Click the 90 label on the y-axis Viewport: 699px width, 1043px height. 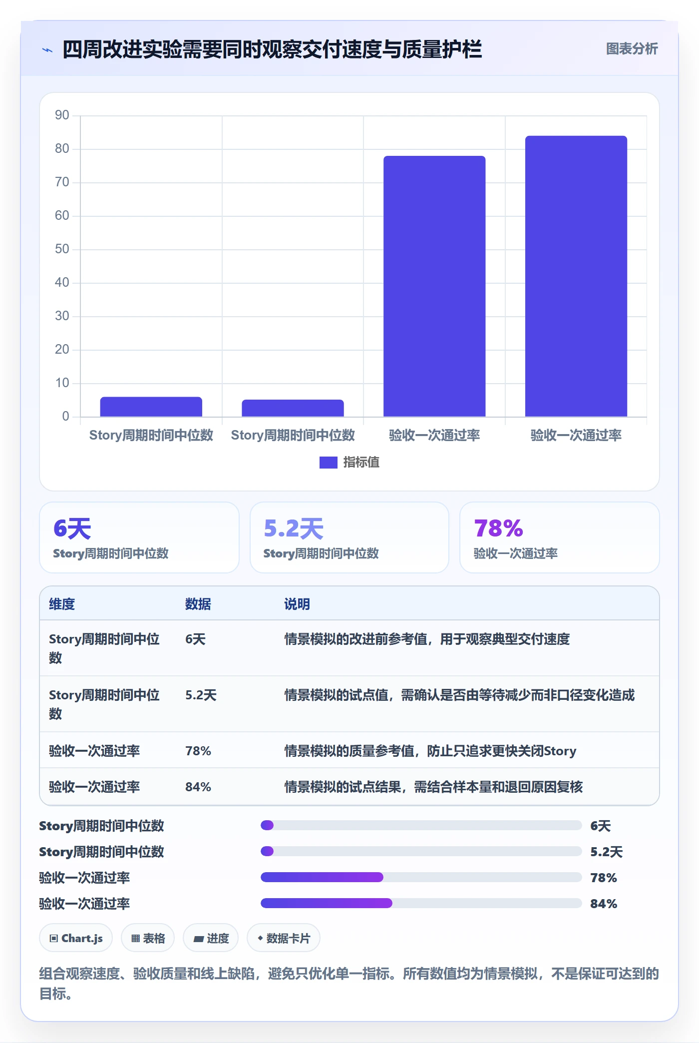[x=62, y=115]
